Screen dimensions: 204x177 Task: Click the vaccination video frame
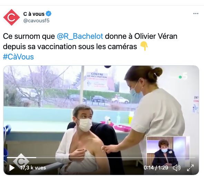pyautogui.click(x=101, y=120)
